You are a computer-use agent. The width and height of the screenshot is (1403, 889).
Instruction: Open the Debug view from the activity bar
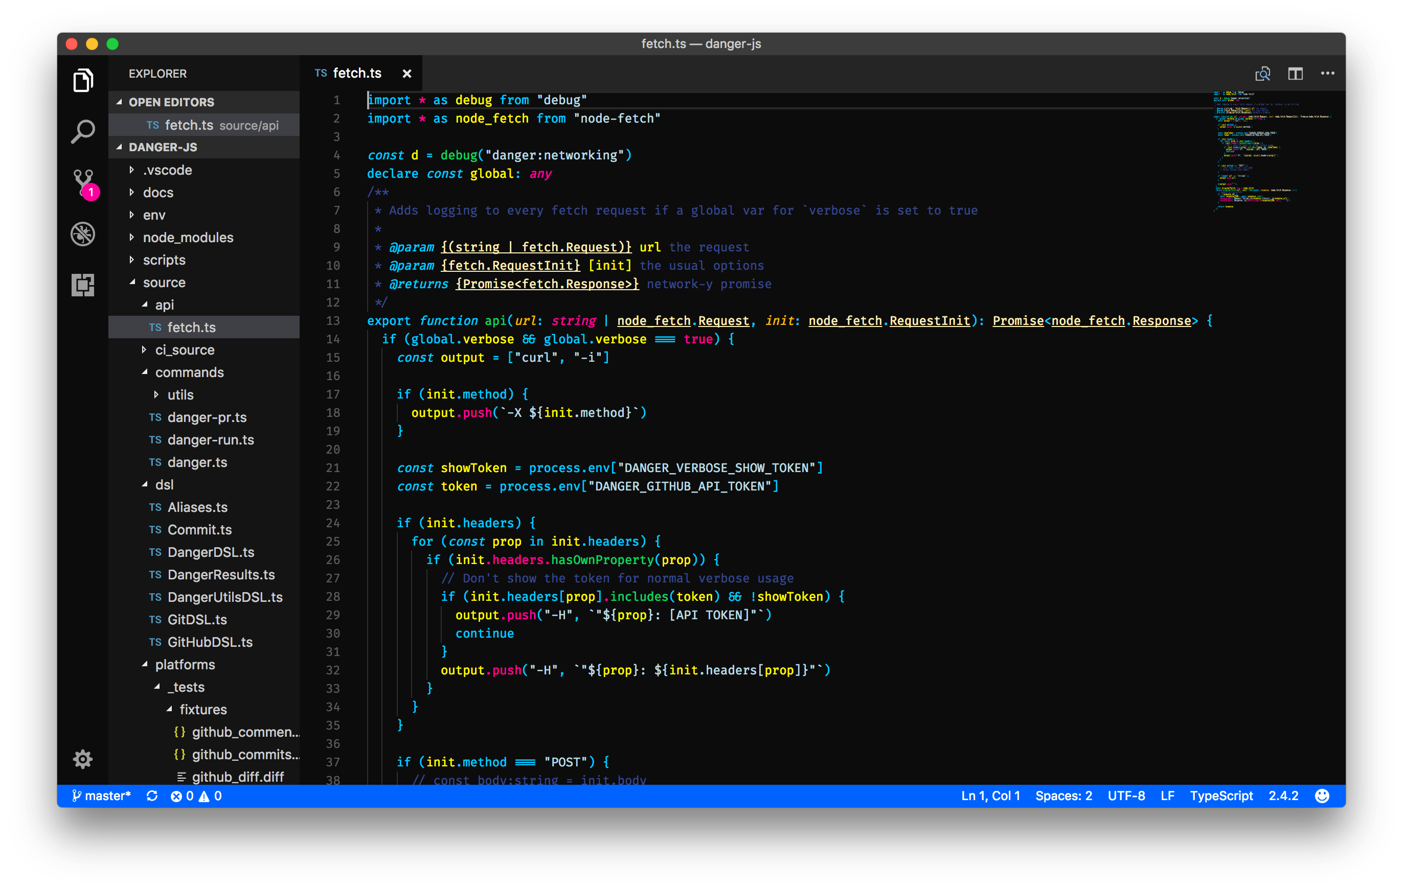[x=83, y=233]
